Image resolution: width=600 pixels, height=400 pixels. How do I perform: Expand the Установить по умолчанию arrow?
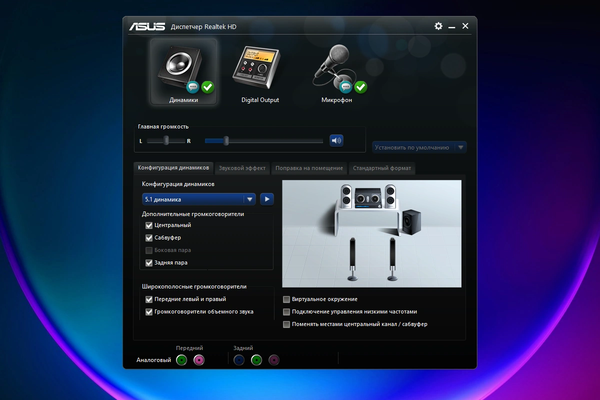pos(460,147)
